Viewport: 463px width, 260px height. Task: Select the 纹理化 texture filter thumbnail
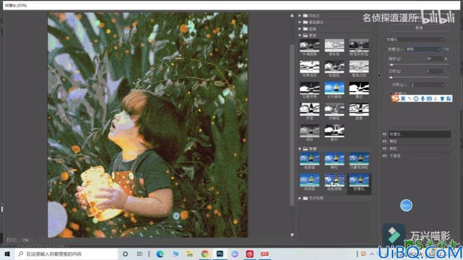point(359,180)
